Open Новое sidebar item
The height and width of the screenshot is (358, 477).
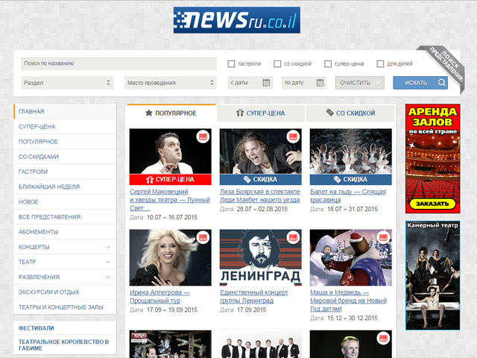(65, 202)
